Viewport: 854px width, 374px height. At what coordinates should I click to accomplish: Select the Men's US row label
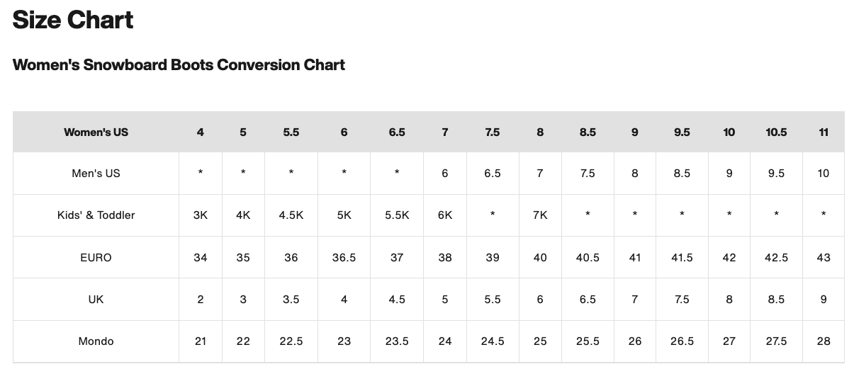point(96,174)
